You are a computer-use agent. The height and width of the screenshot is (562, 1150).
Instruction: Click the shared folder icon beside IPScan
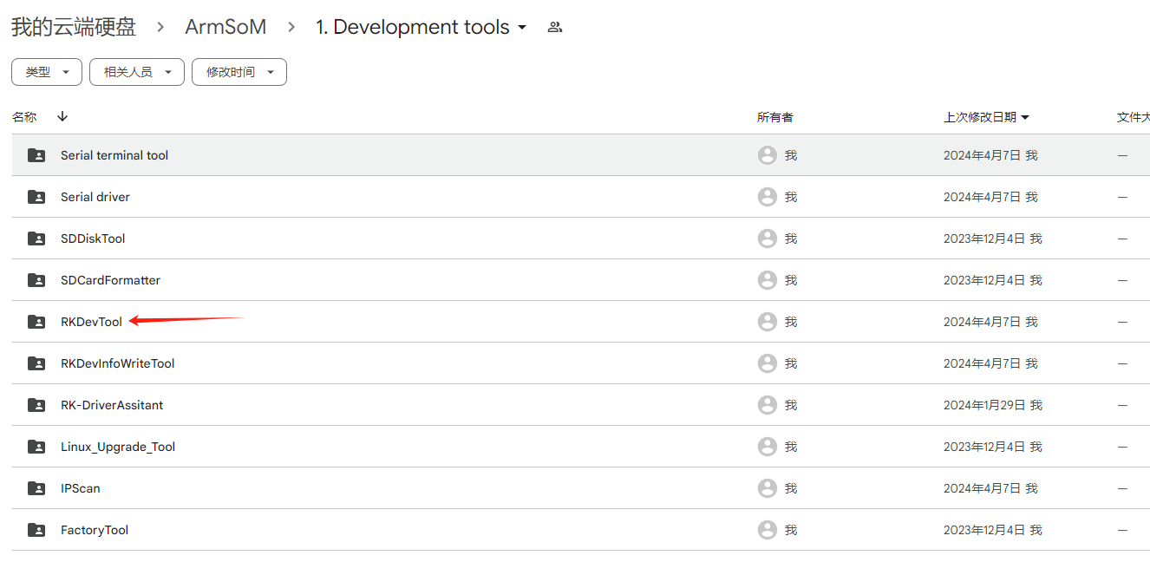(x=36, y=488)
